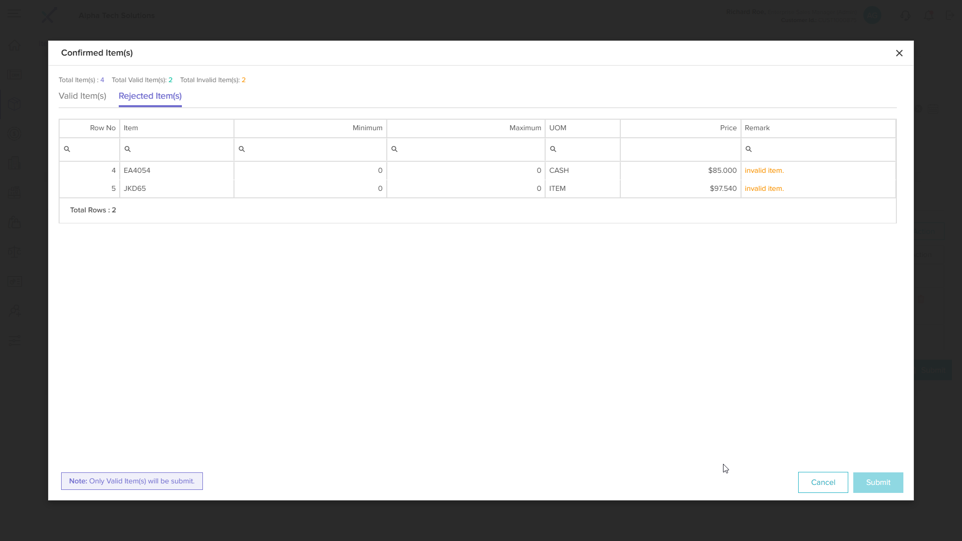This screenshot has width=962, height=541.
Task: Select the JKD65 item row
Action: tap(135, 188)
